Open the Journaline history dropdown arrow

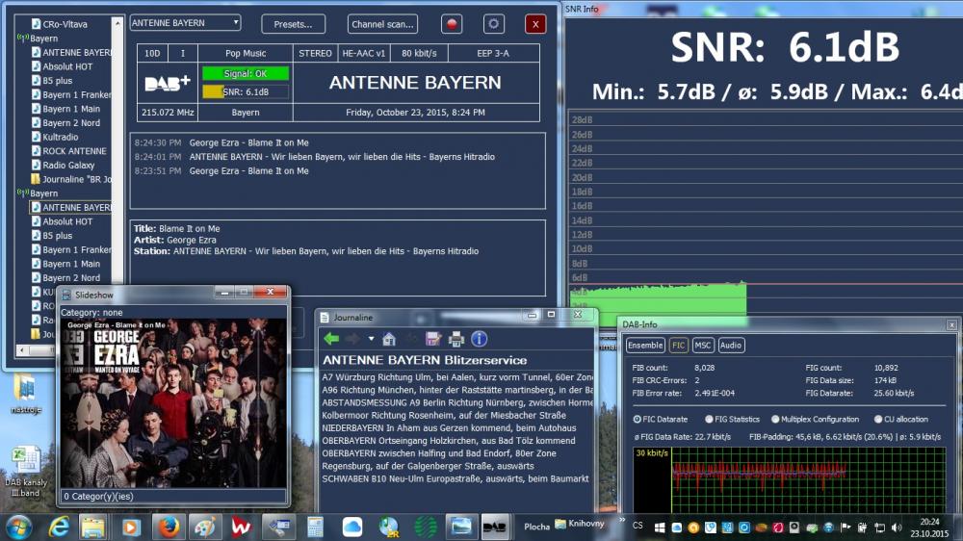[371, 338]
